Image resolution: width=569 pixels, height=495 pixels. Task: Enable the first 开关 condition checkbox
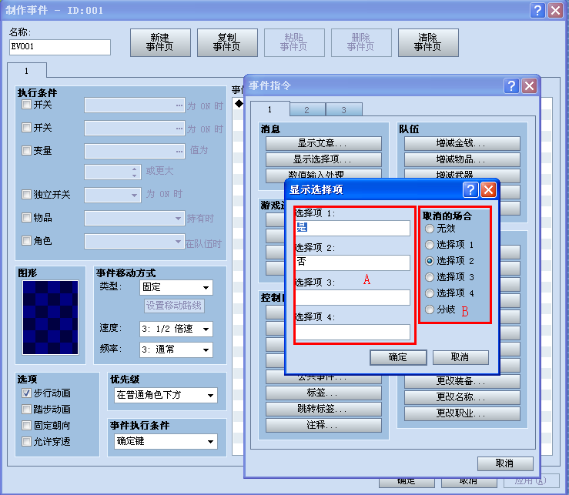(x=26, y=105)
